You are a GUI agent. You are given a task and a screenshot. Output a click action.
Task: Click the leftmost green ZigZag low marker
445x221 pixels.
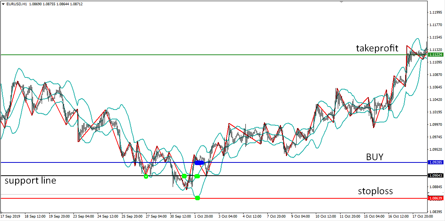pos(146,176)
